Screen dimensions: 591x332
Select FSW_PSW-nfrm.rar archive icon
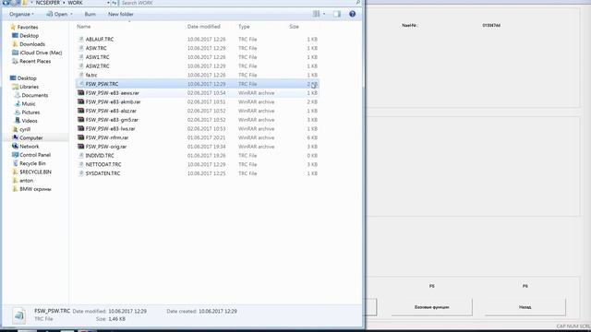pos(80,137)
